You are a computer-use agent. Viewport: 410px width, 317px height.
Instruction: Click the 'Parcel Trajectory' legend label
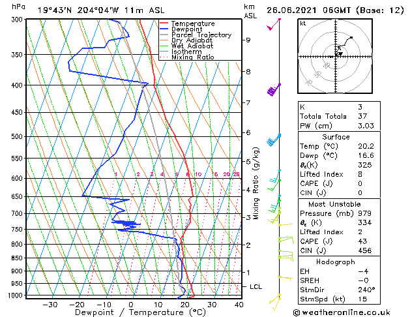(x=201, y=35)
